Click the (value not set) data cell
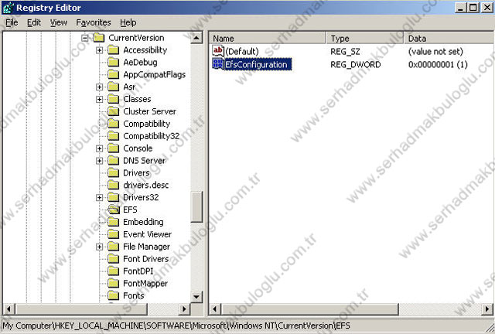Viewport: 495px width, 334px height. point(435,52)
